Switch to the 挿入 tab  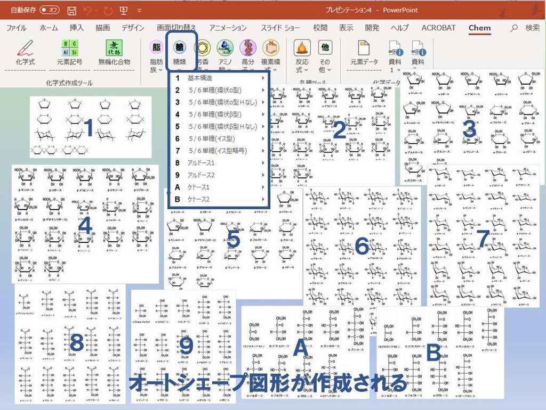tap(77, 28)
